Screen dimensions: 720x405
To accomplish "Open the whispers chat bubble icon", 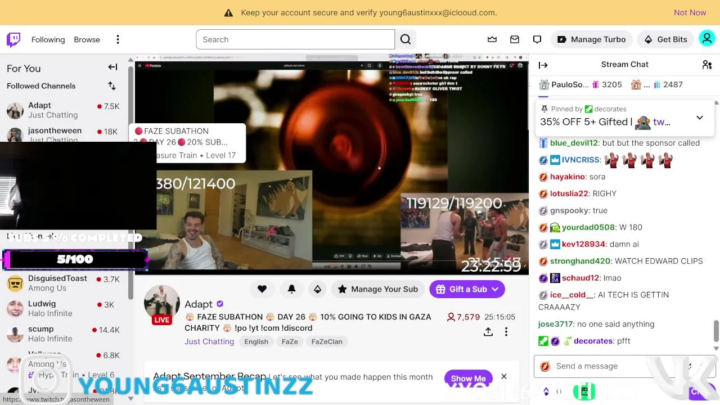I will click(x=537, y=39).
